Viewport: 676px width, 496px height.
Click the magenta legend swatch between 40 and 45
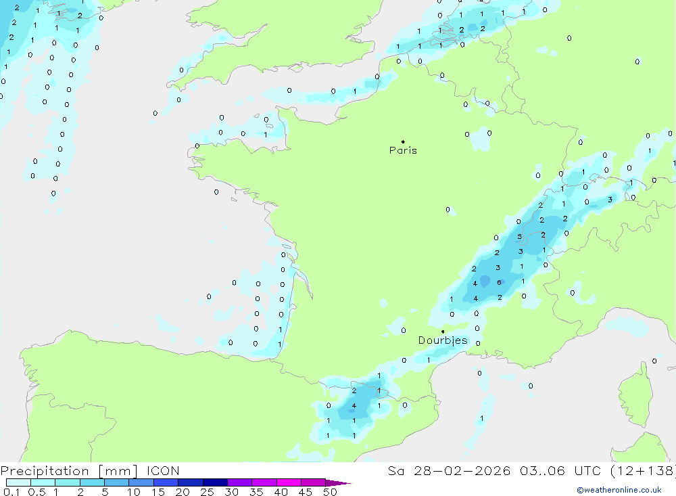[289, 482]
